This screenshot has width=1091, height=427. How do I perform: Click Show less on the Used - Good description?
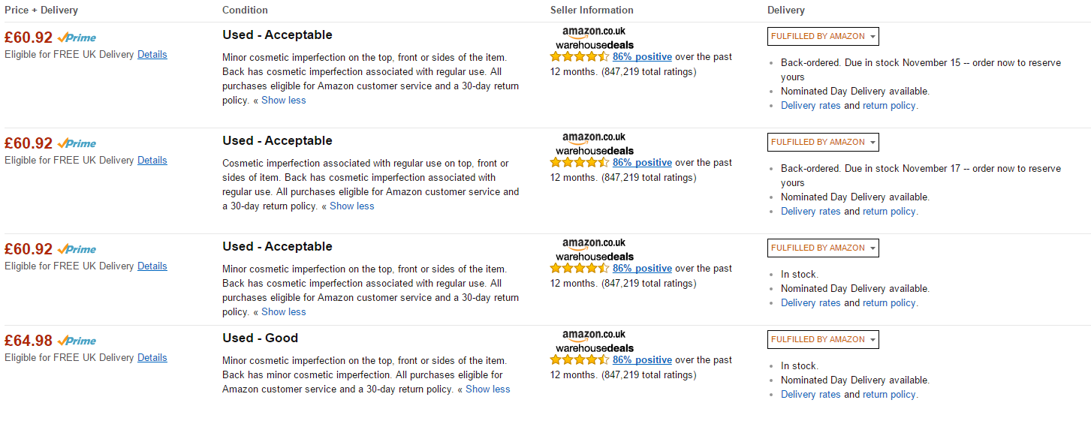click(487, 389)
